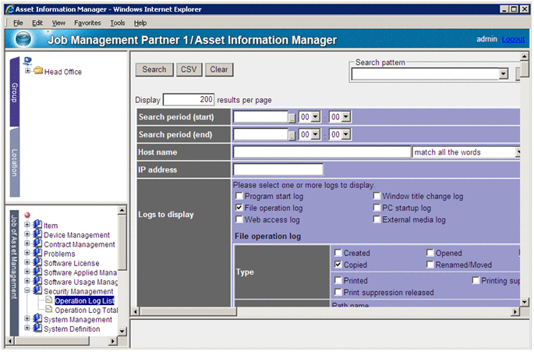Viewport: 534px width, 352px height.
Task: Check the Printed type checkbox
Action: 338,280
